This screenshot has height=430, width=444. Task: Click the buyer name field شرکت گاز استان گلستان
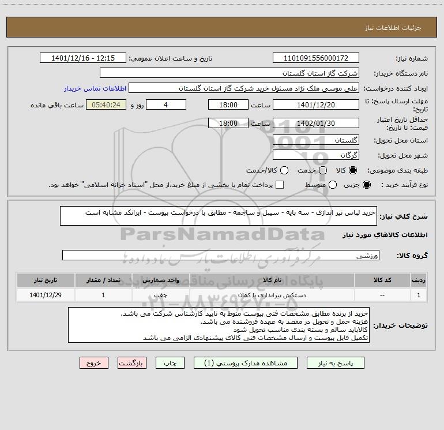229,73
